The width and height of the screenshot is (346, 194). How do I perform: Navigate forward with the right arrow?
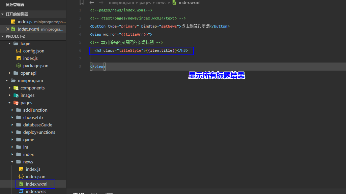pos(101,3)
